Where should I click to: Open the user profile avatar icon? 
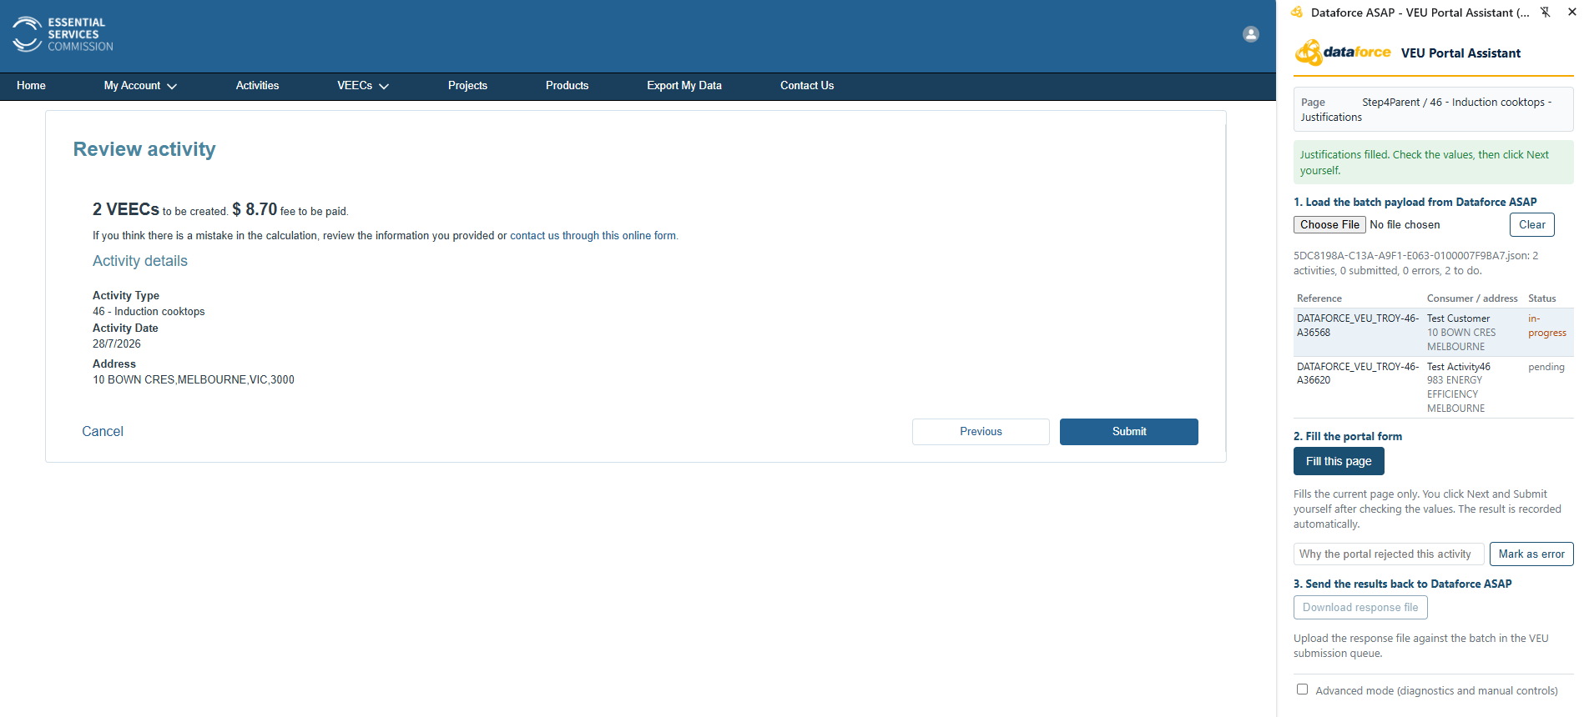tap(1250, 34)
